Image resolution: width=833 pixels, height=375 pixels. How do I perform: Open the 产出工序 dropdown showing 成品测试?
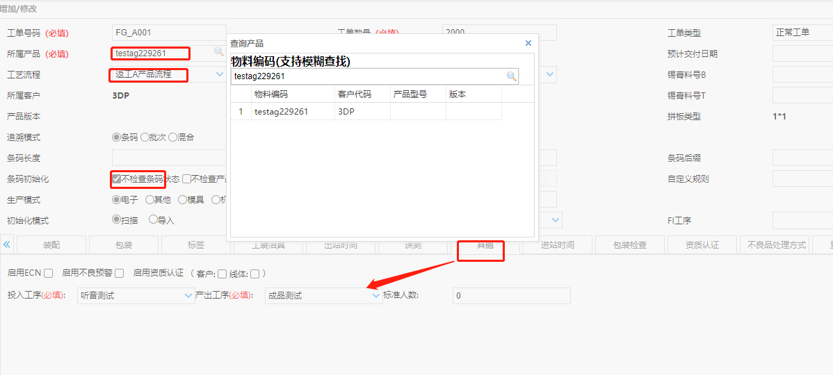pos(376,296)
